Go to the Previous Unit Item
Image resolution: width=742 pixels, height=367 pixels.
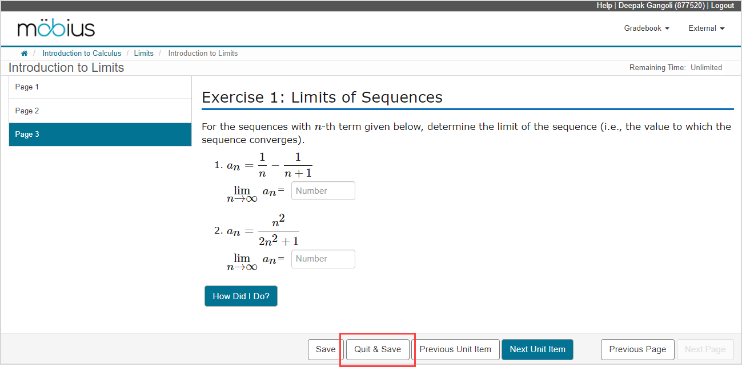click(455, 349)
